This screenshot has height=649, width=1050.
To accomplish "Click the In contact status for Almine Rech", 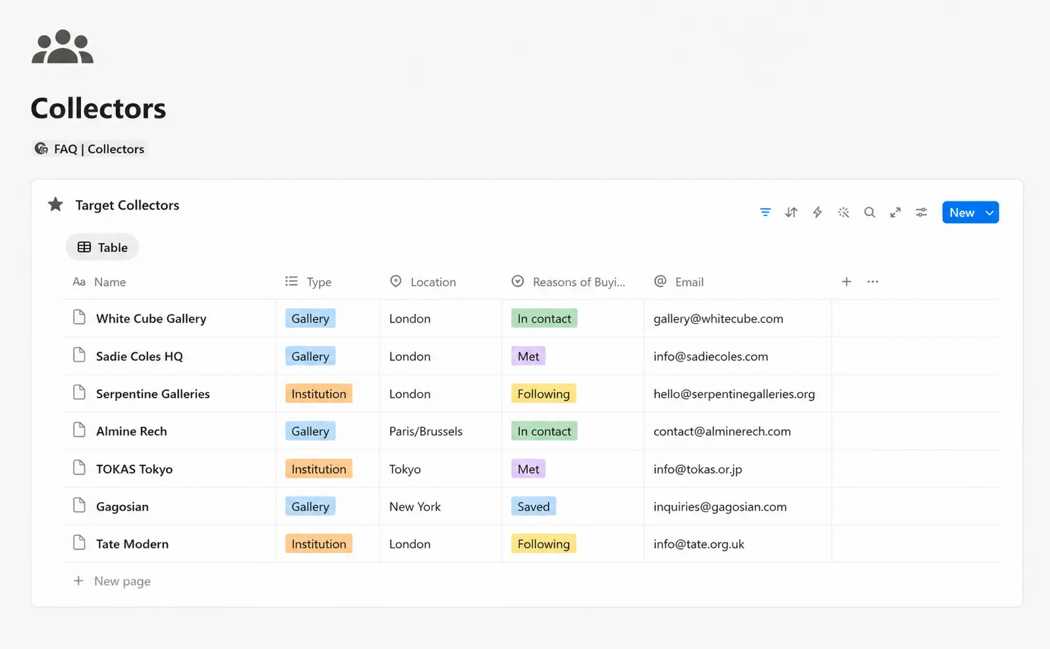I will tap(544, 431).
